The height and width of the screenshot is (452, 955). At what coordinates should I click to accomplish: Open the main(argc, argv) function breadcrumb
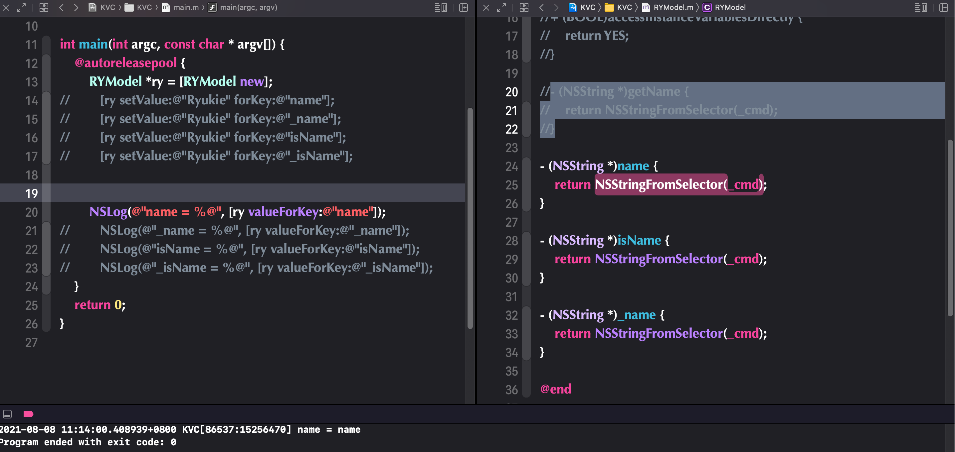(243, 7)
